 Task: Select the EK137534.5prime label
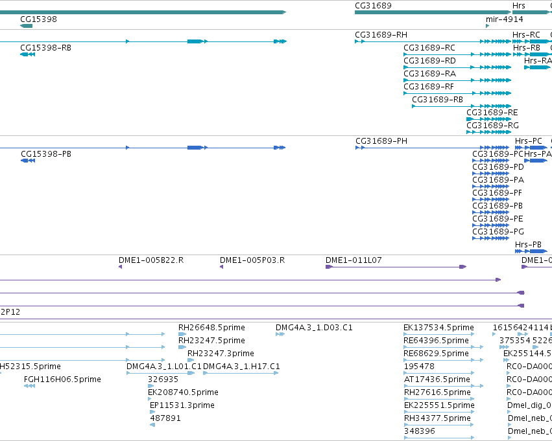click(438, 328)
